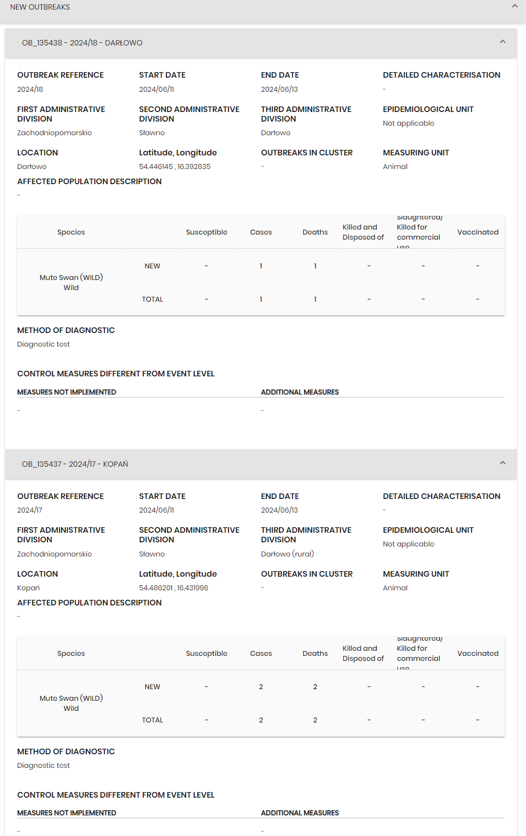Image resolution: width=526 pixels, height=836 pixels.
Task: Click the TOTAL row label in Darłowo table
Action: tap(152, 299)
